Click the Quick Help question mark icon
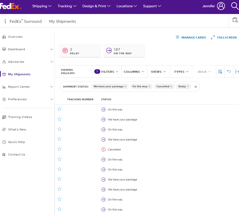 tap(4, 142)
